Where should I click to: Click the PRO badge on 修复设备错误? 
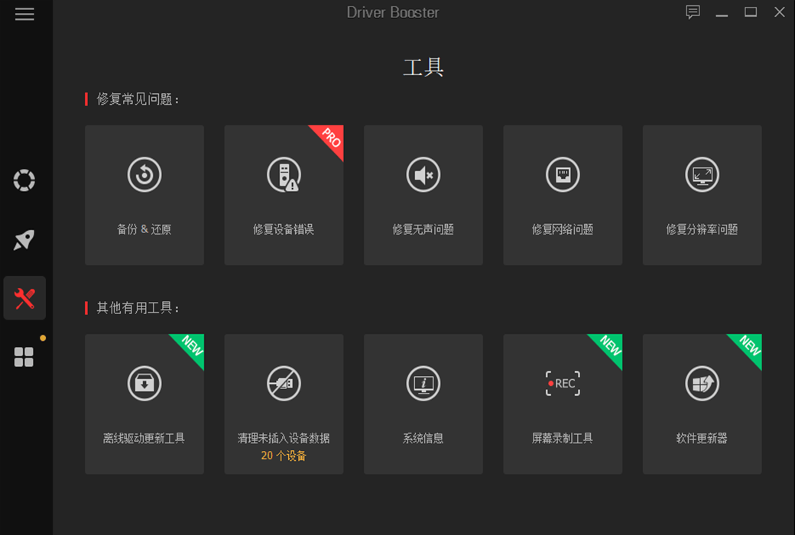[x=330, y=138]
